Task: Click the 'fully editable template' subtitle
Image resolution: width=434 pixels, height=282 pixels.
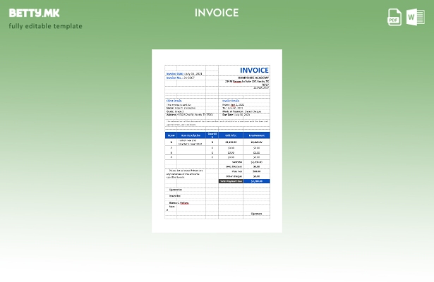Action: pos(45,26)
